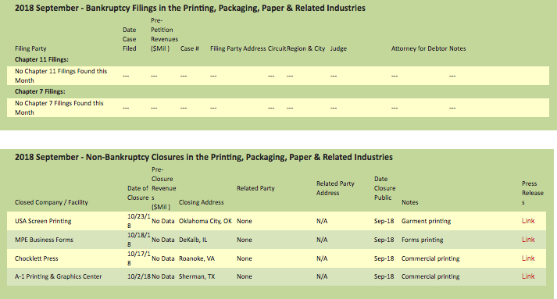Click the 'Closed Company / Facility' header

51,202
